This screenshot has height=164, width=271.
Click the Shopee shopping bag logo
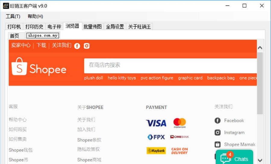pos(19,66)
